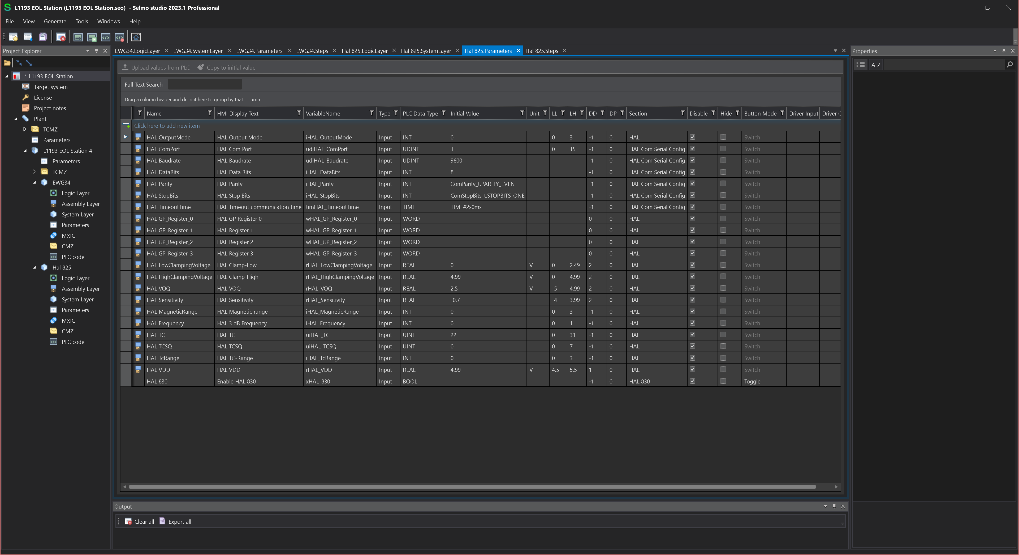Toggle Hide checkbox for HAL OutputMode
This screenshot has height=555, width=1019.
coord(723,137)
